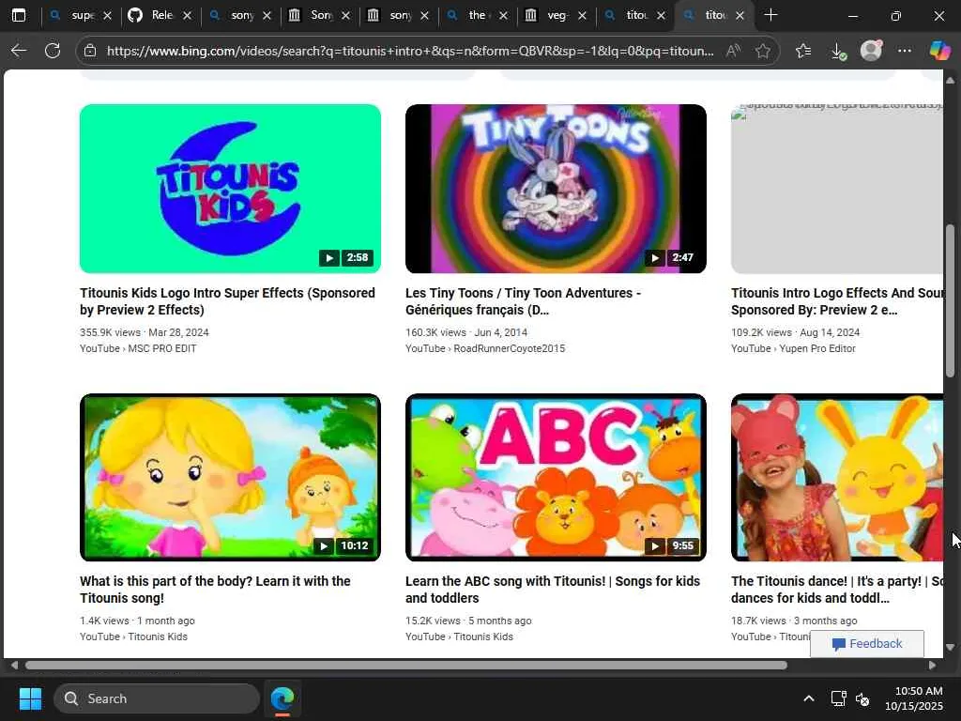Open the muted volume tray icon

click(862, 698)
